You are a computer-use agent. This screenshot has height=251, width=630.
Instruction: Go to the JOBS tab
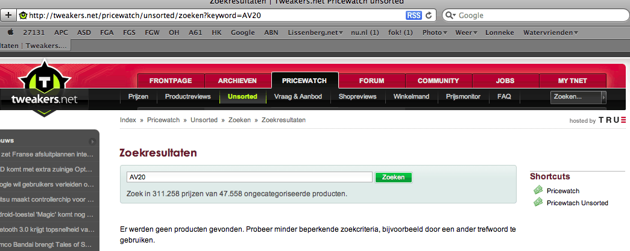[x=505, y=81]
